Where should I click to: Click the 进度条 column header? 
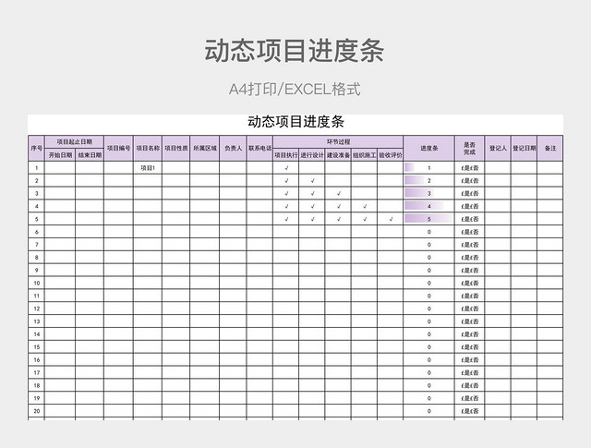tap(428, 148)
